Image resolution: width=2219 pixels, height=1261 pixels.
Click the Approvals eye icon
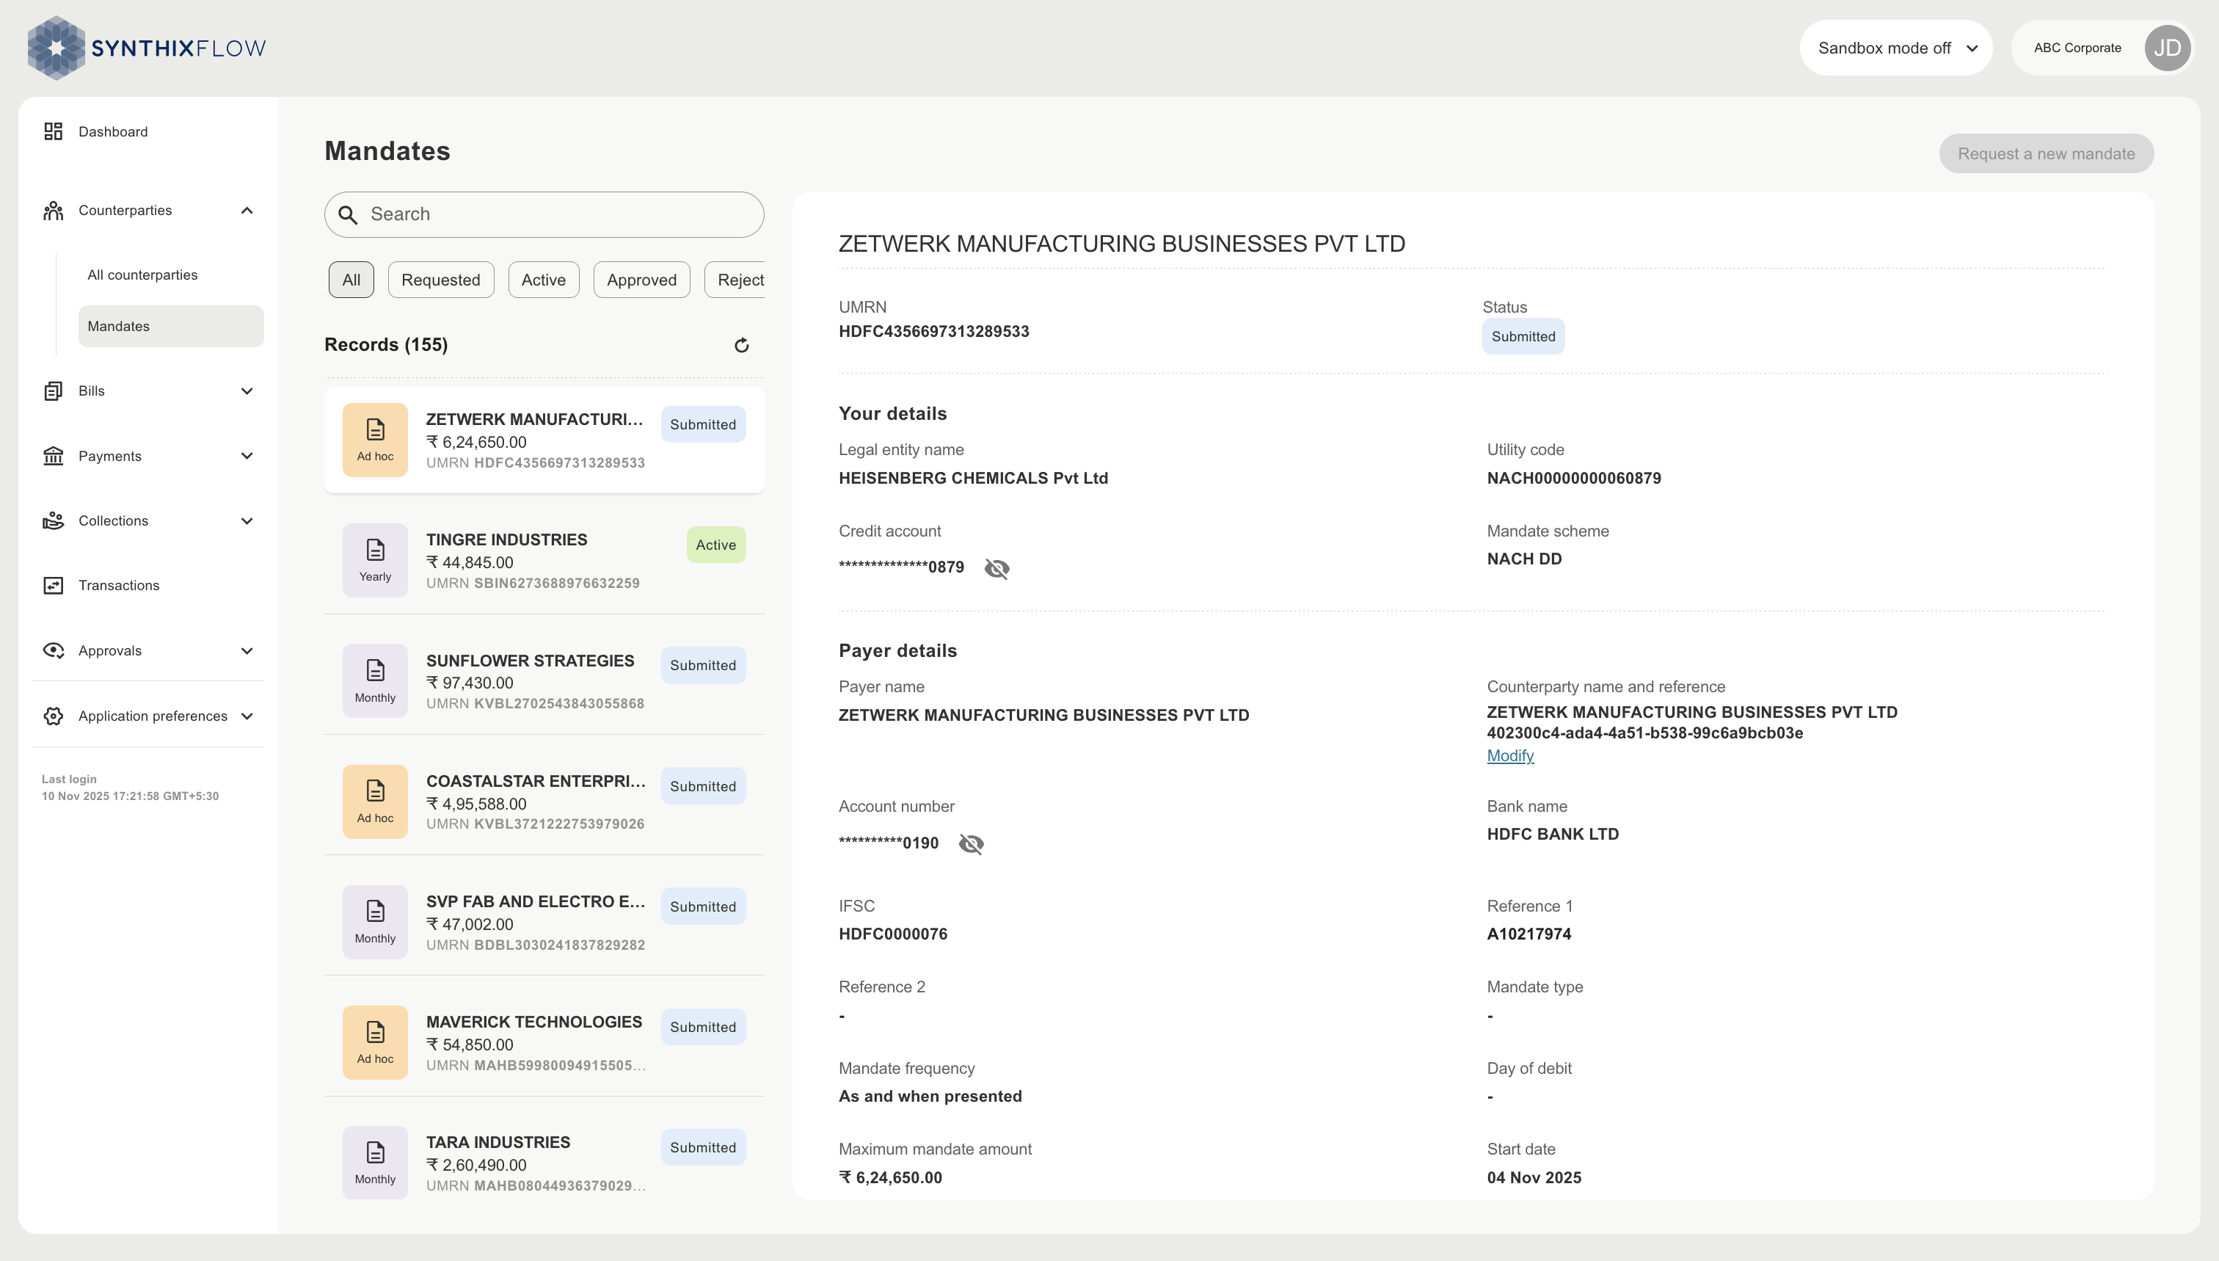[x=54, y=650]
